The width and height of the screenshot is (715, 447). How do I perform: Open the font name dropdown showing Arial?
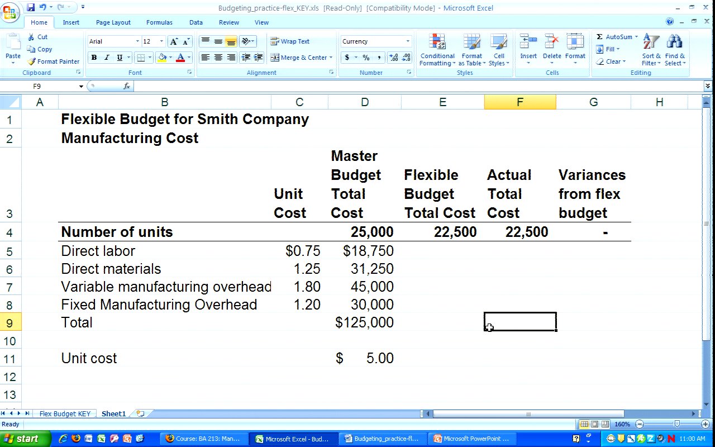pyautogui.click(x=137, y=41)
